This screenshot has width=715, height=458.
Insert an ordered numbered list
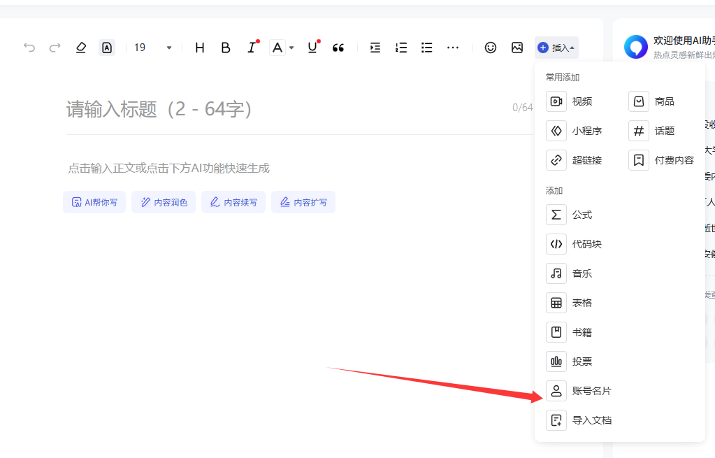(401, 48)
